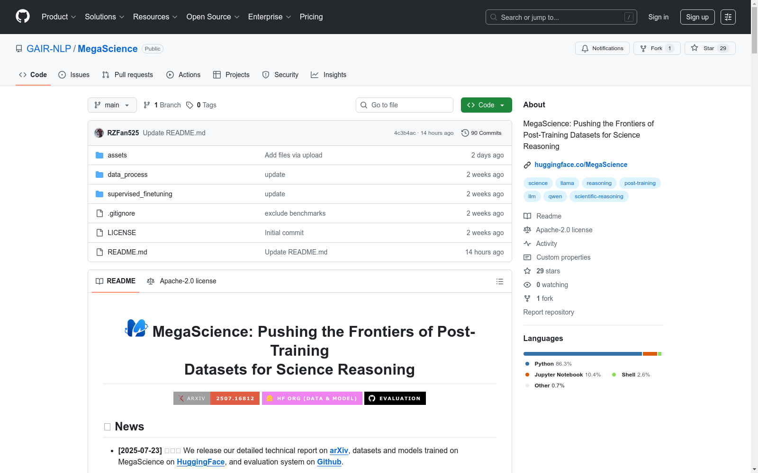Viewport: 758px width, 473px height.
Task: Expand the Enterprise menu
Action: coord(270,17)
